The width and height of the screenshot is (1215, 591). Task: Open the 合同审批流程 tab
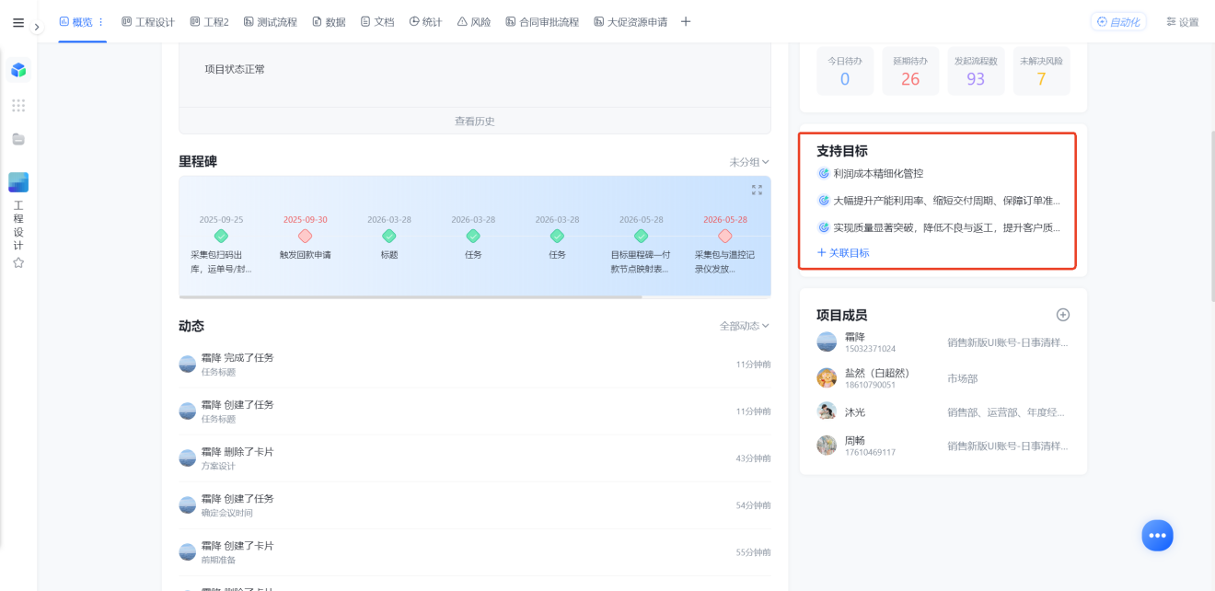coord(542,22)
